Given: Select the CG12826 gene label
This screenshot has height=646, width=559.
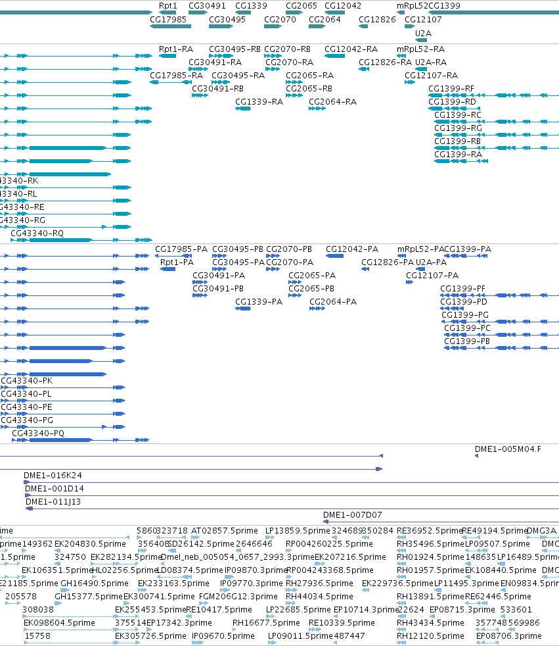Looking at the screenshot, I should pos(377,19).
